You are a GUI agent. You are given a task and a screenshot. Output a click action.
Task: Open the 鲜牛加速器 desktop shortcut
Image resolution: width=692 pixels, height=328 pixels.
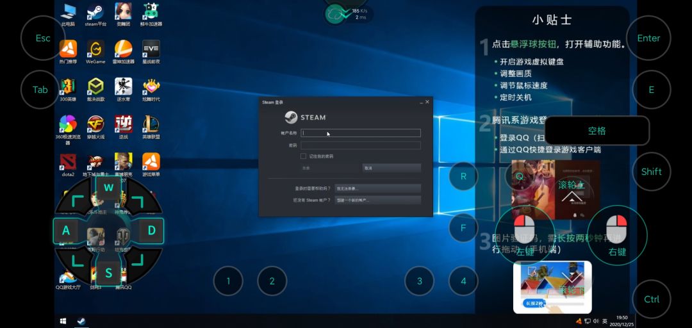tap(151, 15)
